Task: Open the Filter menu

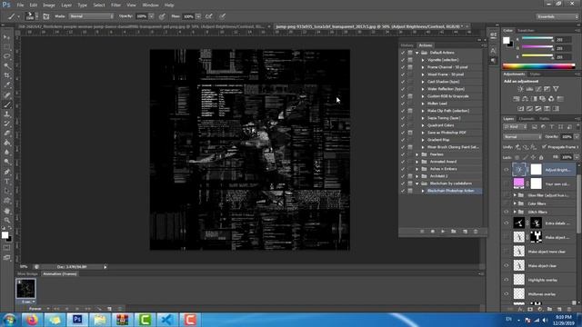Action: pos(115,5)
